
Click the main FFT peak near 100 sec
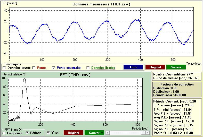coord(25,78)
